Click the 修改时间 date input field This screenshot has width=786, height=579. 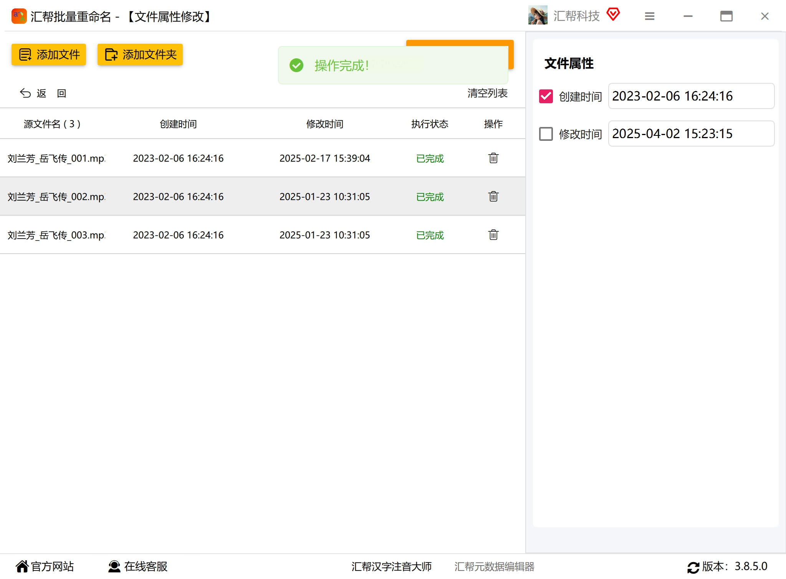691,134
